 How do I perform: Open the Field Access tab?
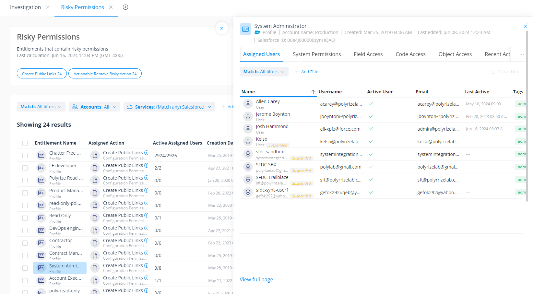[368, 54]
